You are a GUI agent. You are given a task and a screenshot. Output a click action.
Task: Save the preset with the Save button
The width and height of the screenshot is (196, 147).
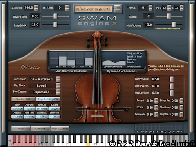117,11
